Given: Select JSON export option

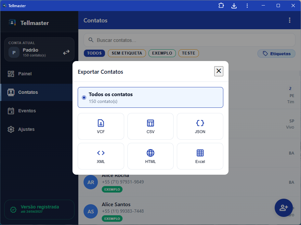Looking at the screenshot, I should pyautogui.click(x=200, y=126).
